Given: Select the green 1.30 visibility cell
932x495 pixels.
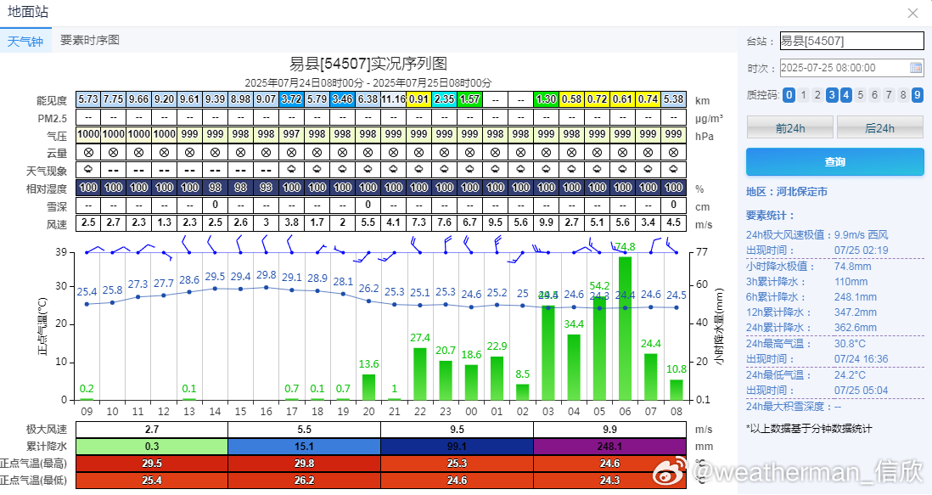Looking at the screenshot, I should click(x=547, y=99).
